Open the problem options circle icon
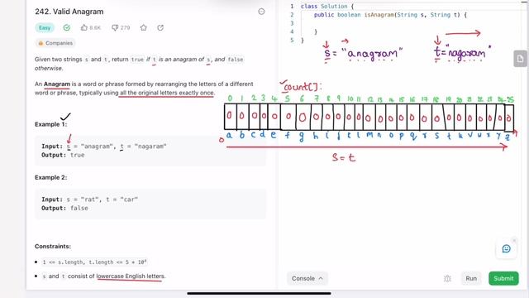This screenshot has height=298, width=529. click(261, 12)
